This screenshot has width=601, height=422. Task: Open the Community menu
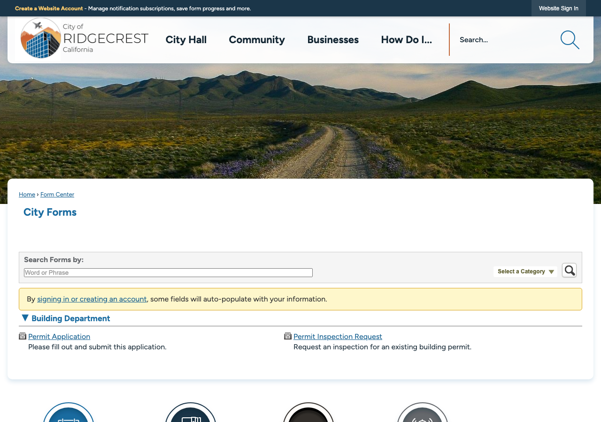coord(257,40)
